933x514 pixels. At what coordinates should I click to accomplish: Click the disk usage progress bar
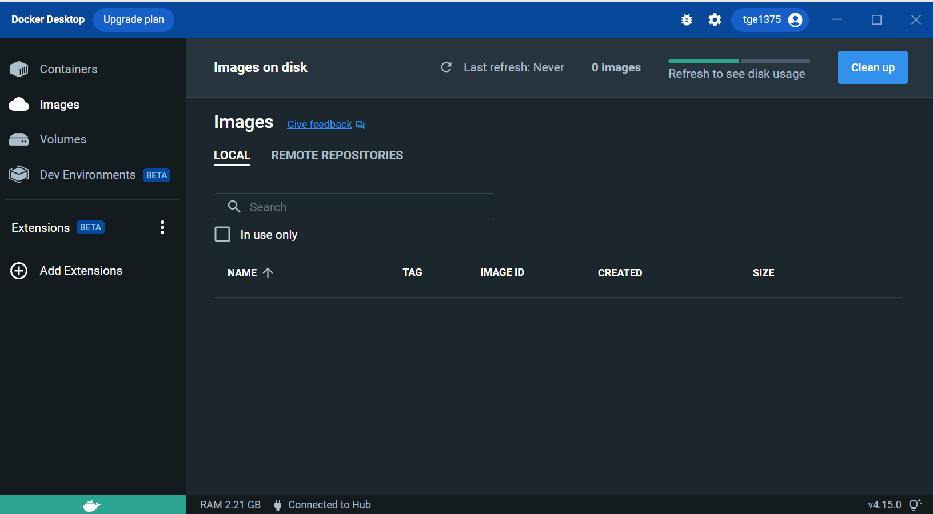pyautogui.click(x=739, y=61)
